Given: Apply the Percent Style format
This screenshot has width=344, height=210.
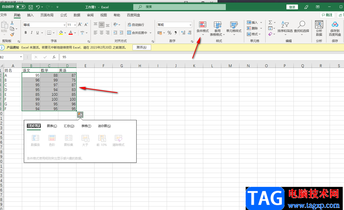Looking at the screenshot, I should click(x=169, y=33).
